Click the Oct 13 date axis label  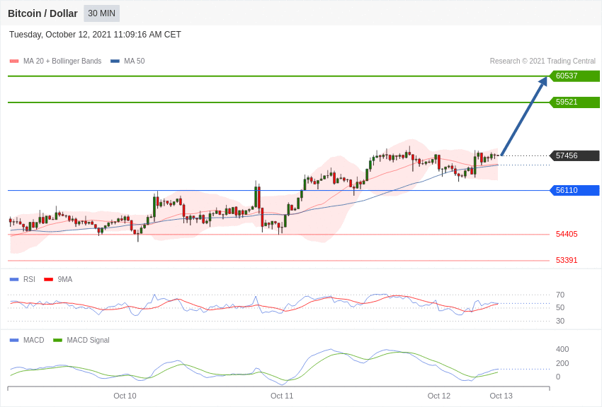[x=501, y=396]
